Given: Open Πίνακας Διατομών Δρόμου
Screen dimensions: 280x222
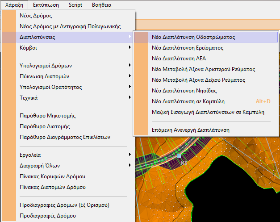Looking at the screenshot, I should coord(68,187).
